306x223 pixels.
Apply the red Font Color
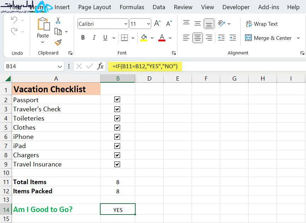[162, 38]
